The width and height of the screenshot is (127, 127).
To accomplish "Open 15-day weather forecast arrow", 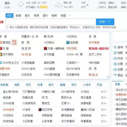I will 87,5.
